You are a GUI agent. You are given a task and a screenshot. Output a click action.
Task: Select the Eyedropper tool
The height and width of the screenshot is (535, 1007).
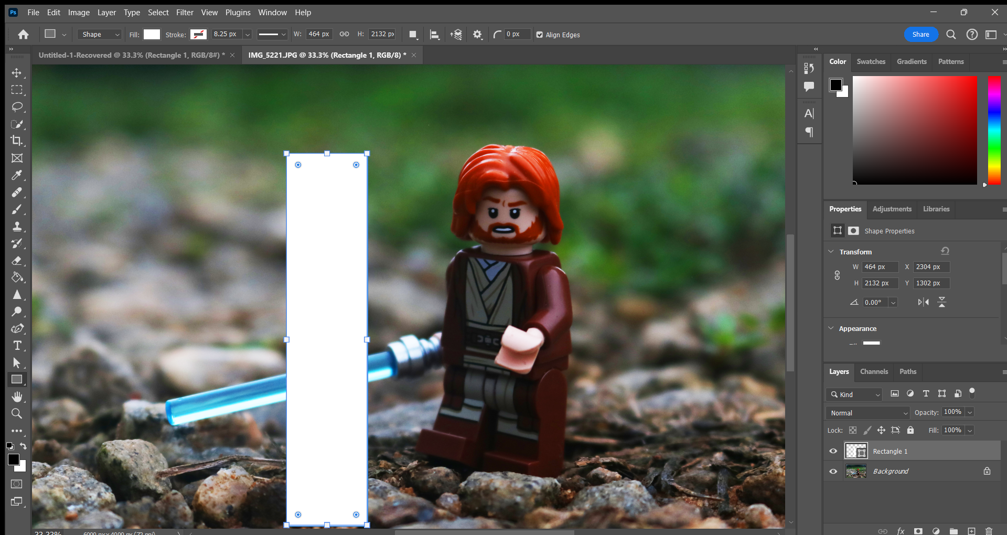point(17,175)
